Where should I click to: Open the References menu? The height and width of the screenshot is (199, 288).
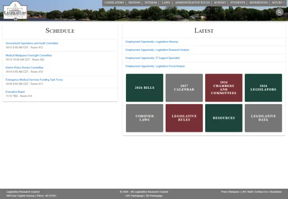[258, 3]
